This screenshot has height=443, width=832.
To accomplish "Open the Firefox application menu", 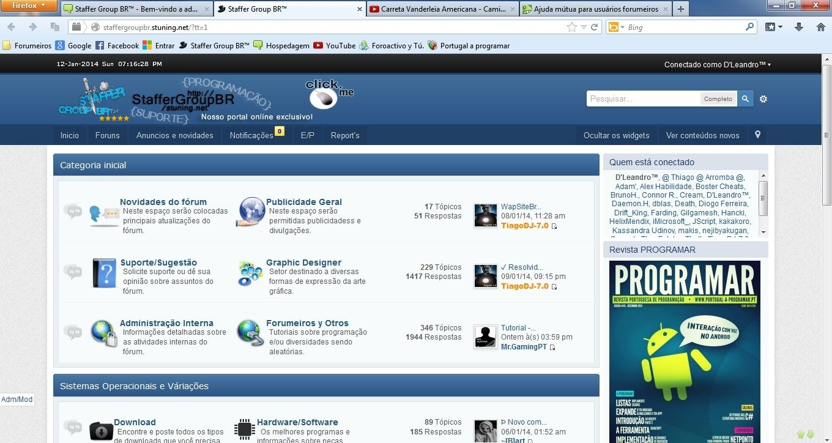I will point(29,5).
